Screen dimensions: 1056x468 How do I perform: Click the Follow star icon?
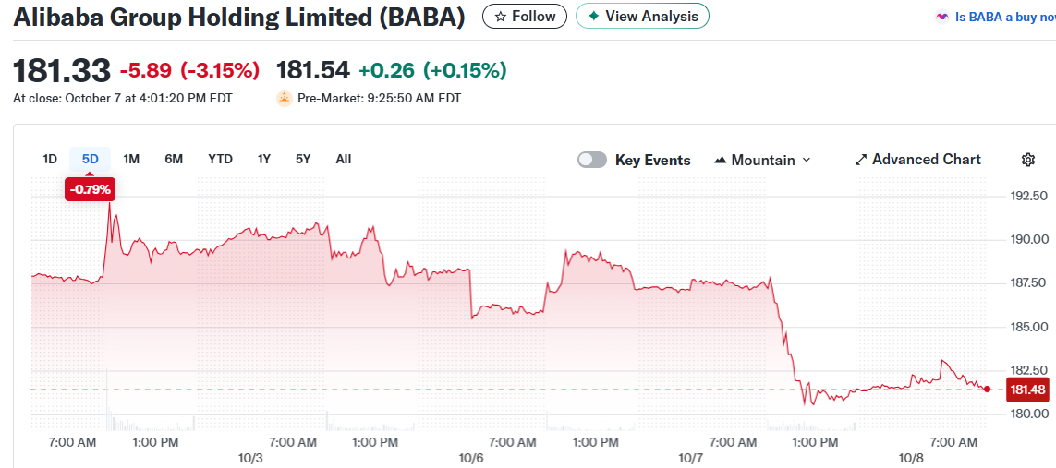pyautogui.click(x=501, y=17)
